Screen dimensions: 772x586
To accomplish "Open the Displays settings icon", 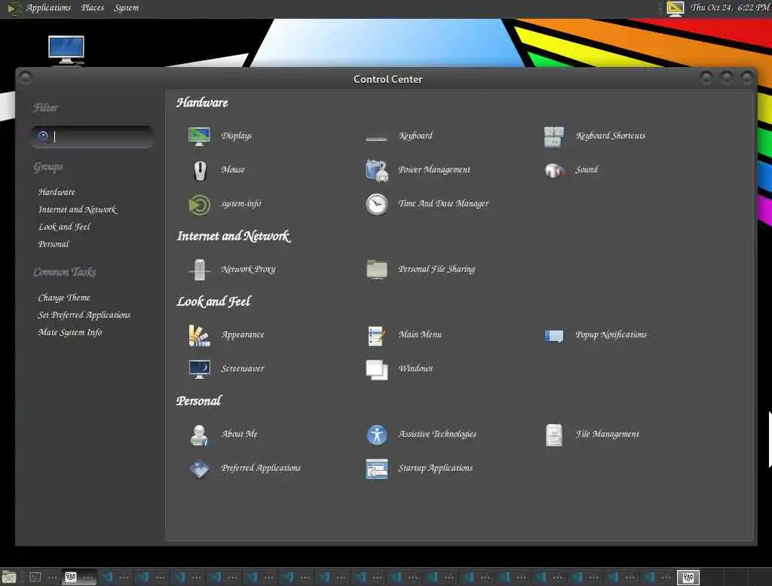I will (199, 136).
